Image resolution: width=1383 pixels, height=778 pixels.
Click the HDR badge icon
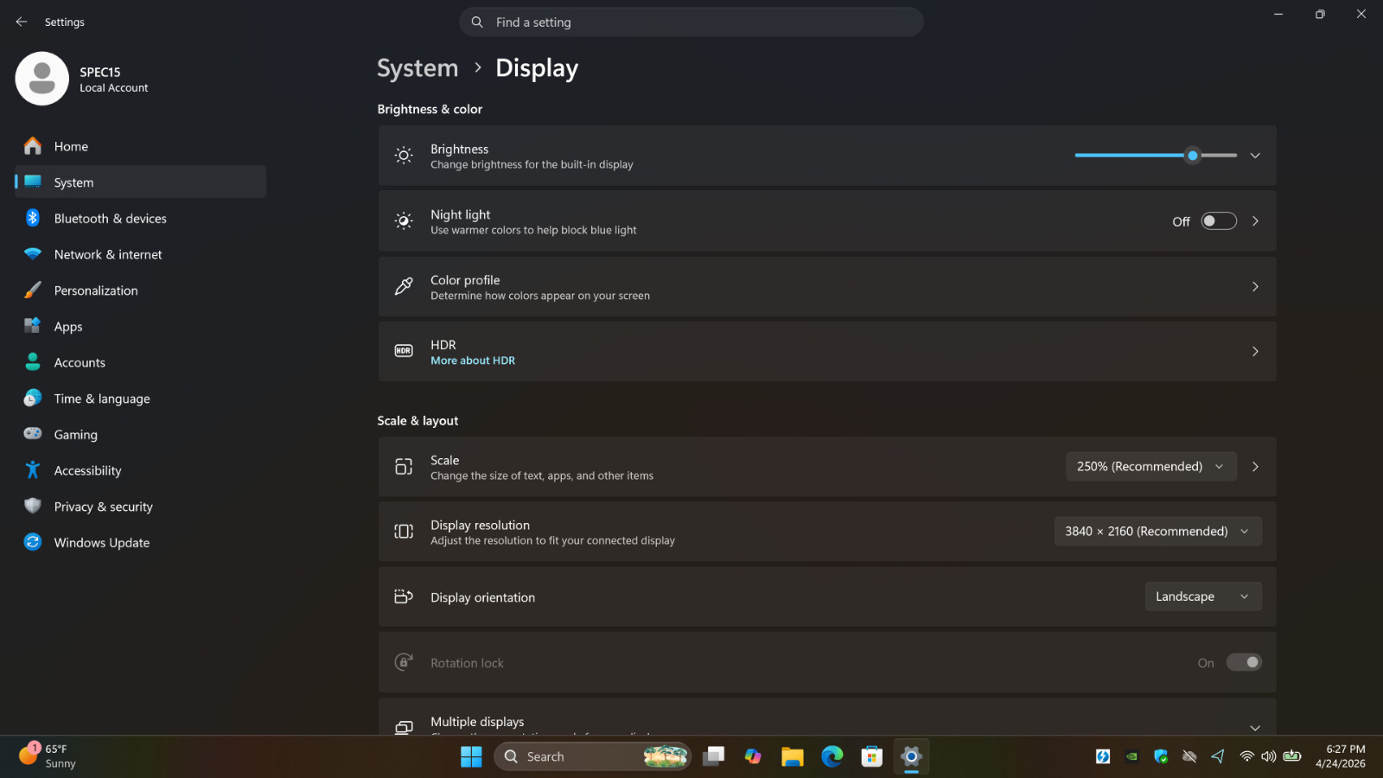coord(404,351)
